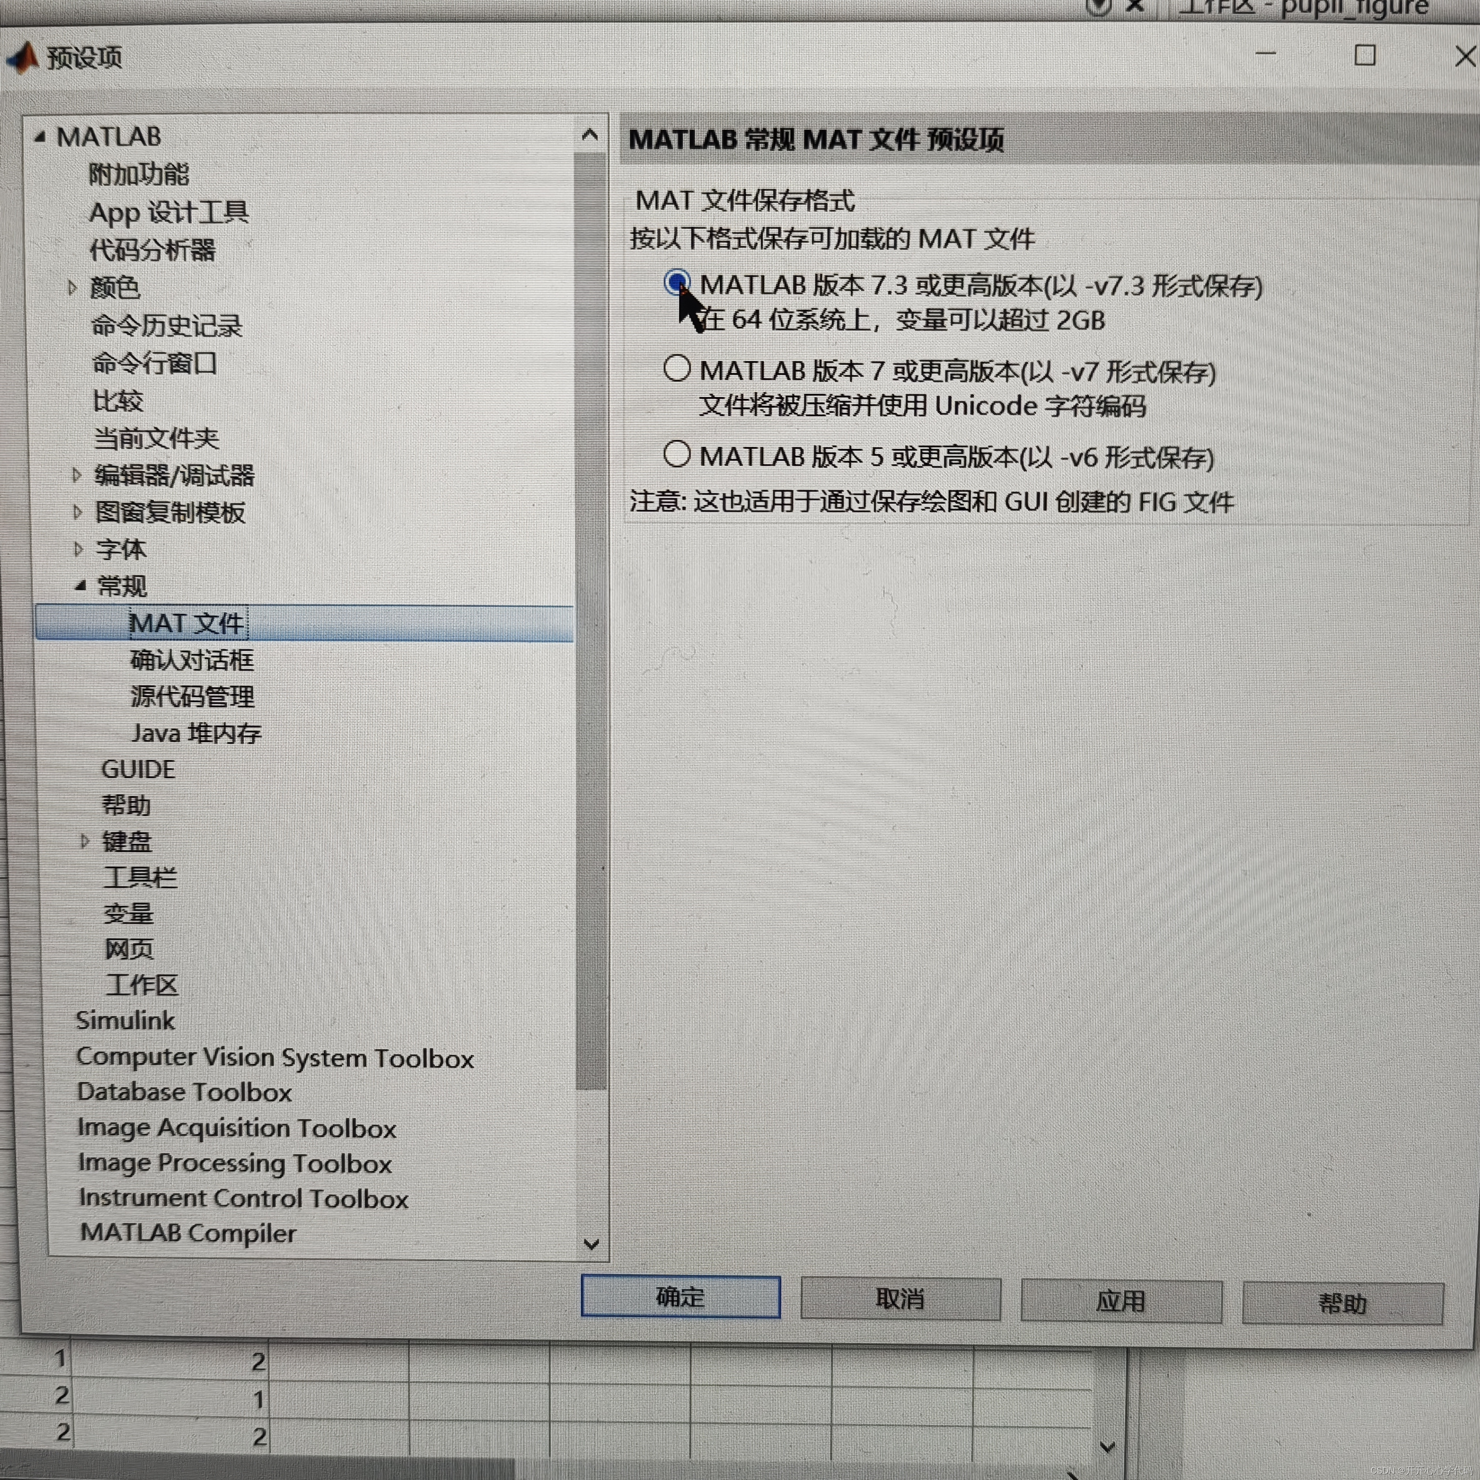Expand the 字体 tree node
Viewport: 1480px width, 1480px height.
pos(78,549)
